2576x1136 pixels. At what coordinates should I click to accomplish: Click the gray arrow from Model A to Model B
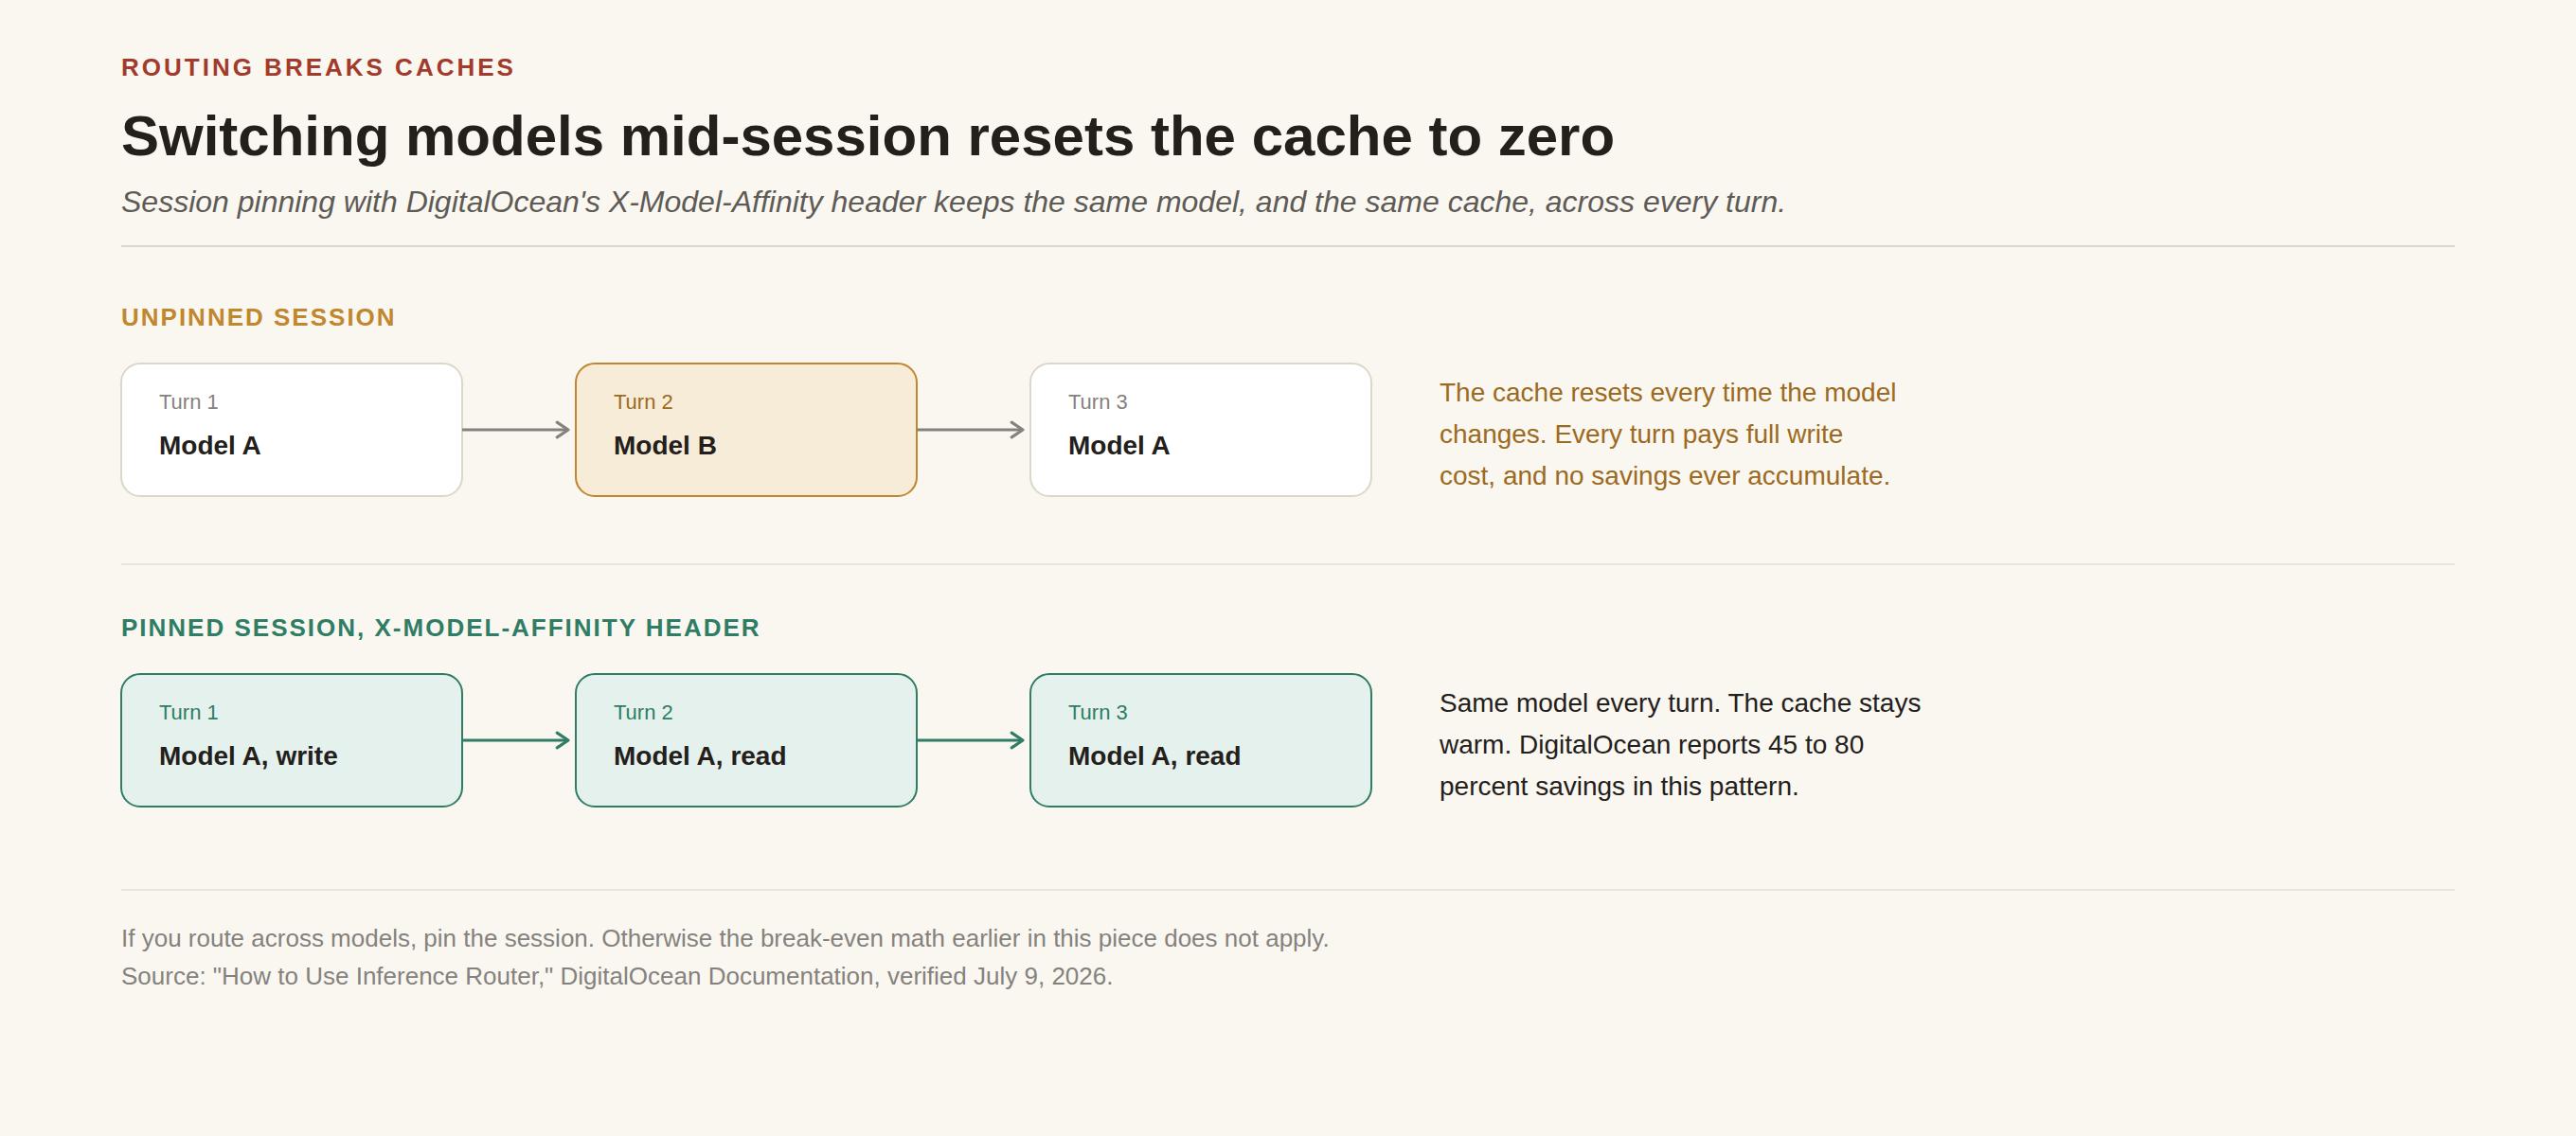tap(517, 430)
